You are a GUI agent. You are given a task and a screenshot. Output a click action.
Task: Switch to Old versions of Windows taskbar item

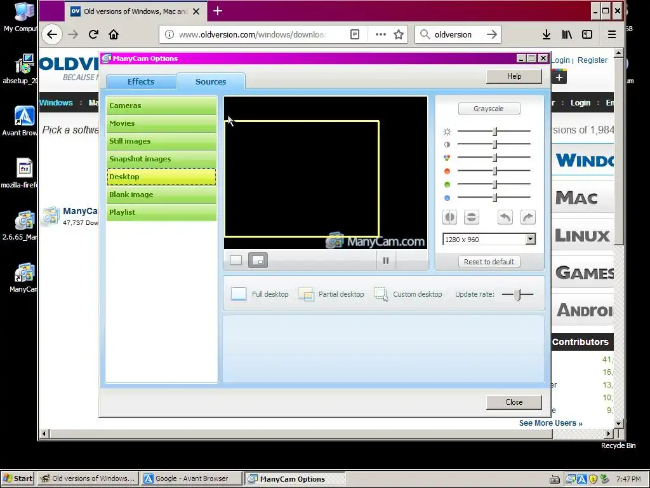(88, 478)
